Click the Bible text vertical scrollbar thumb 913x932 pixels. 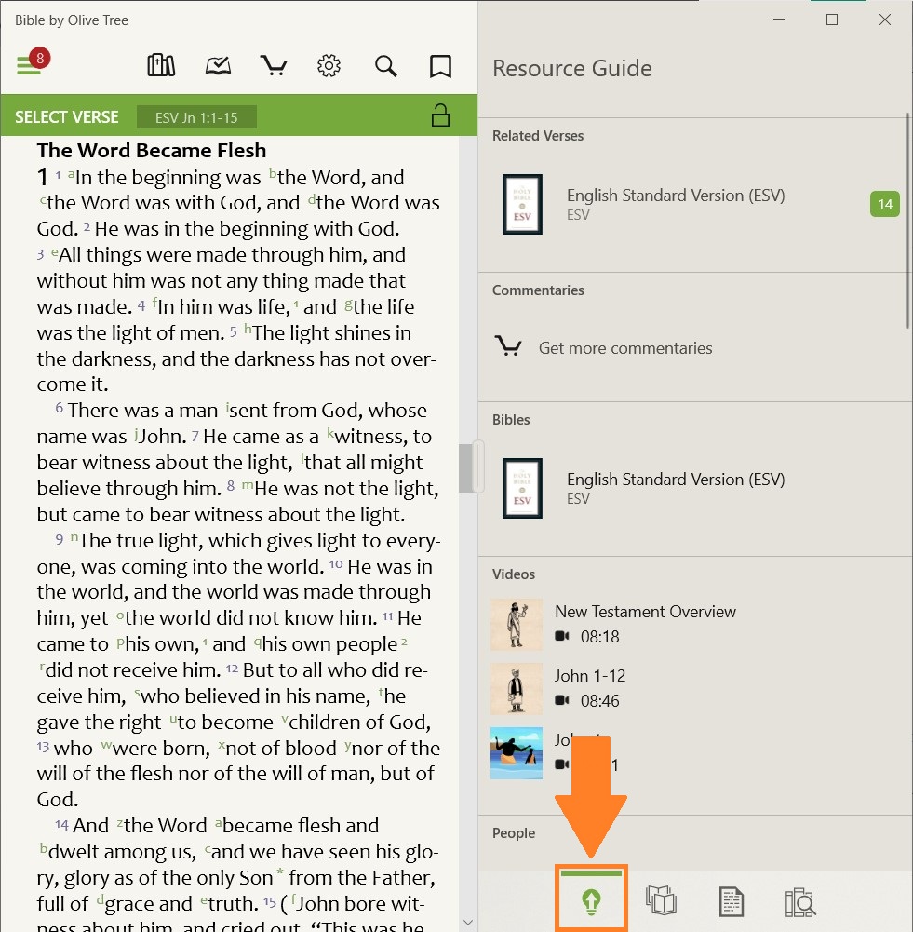[x=467, y=467]
